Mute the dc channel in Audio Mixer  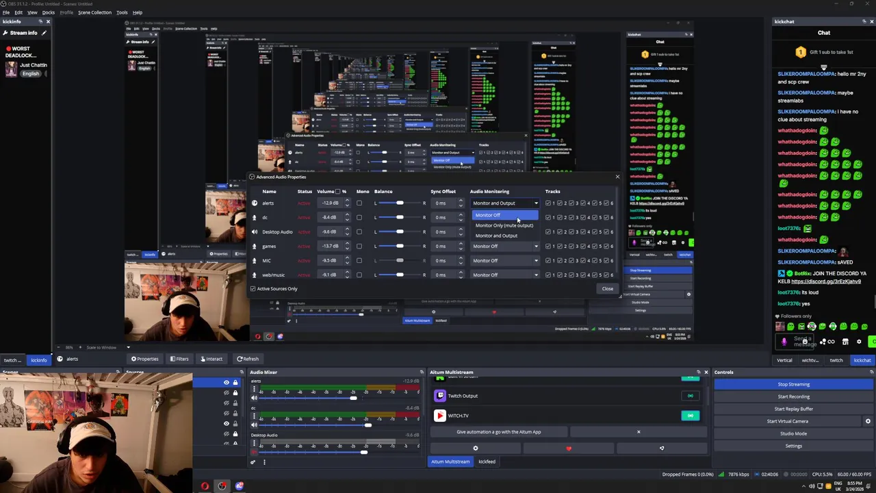tap(254, 425)
